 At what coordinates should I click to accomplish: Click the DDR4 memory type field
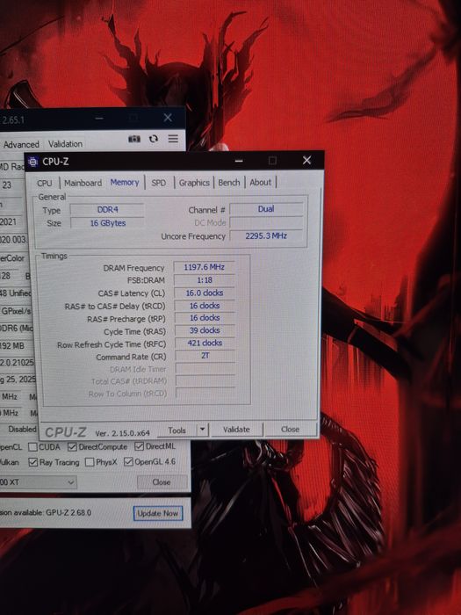[107, 210]
